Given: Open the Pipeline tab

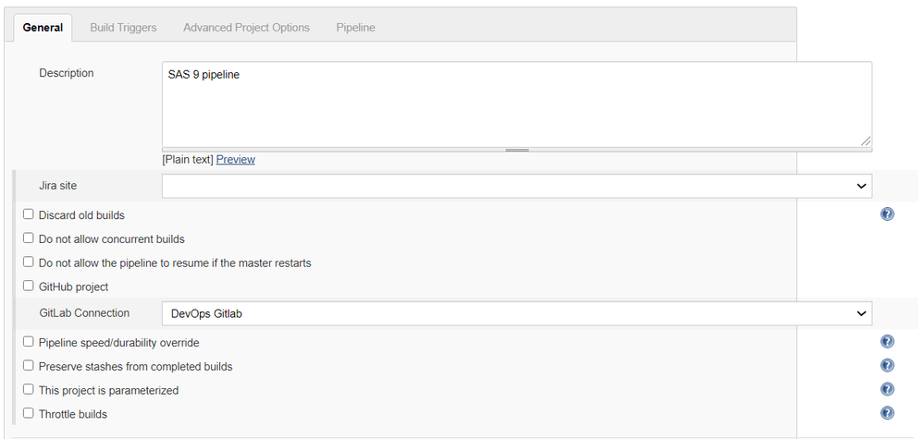Looking at the screenshot, I should 355,28.
